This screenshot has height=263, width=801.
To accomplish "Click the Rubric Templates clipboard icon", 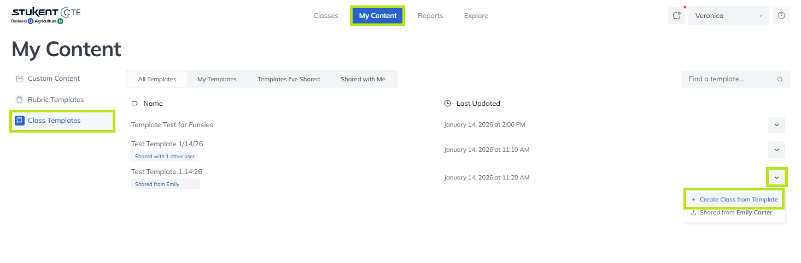I will pyautogui.click(x=19, y=100).
